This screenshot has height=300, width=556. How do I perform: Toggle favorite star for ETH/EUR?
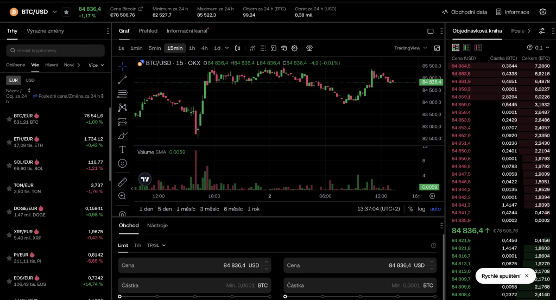click(x=9, y=142)
